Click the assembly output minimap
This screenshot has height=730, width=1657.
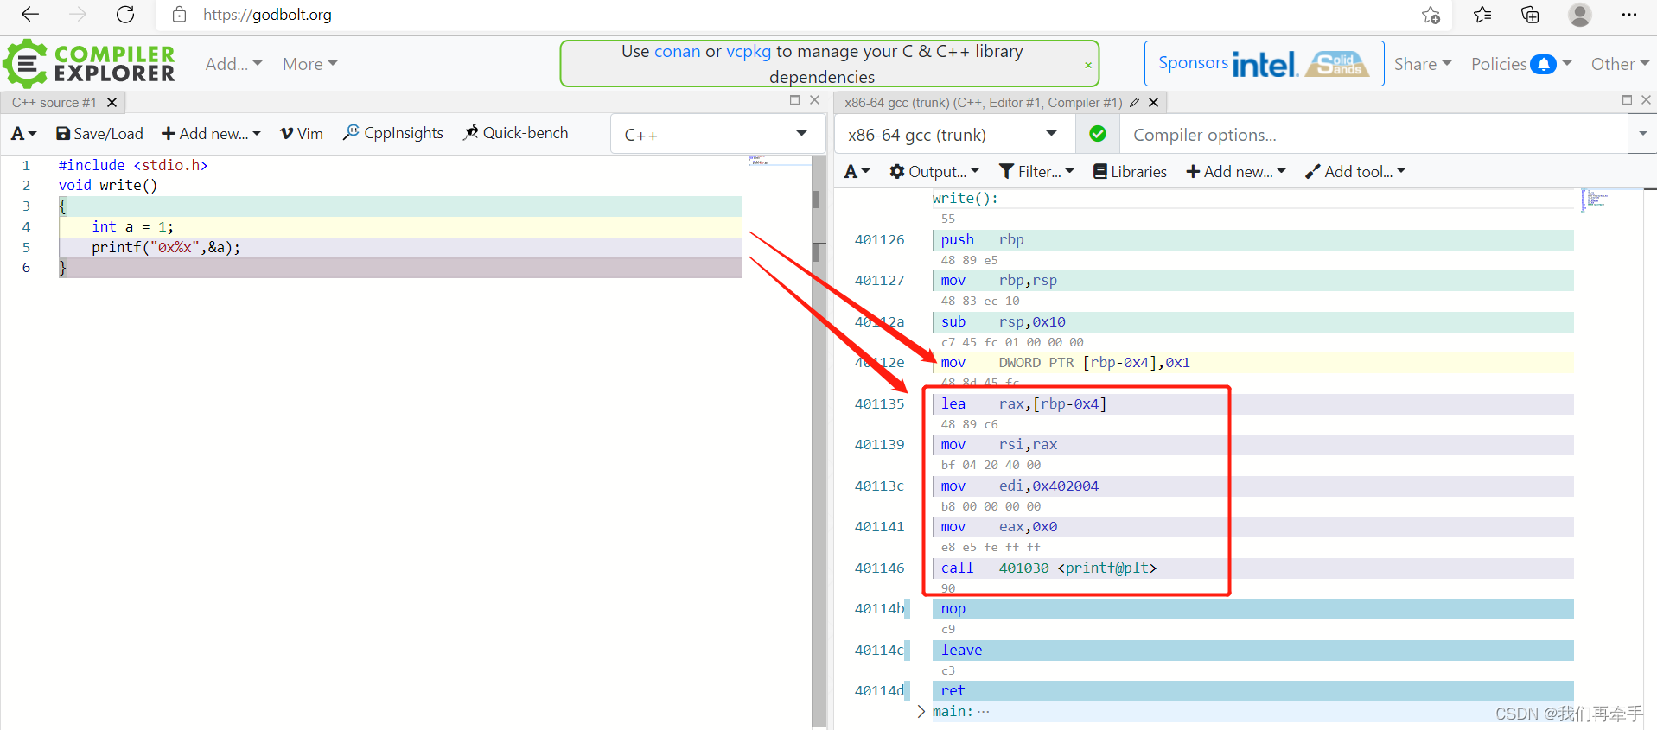(x=1595, y=200)
